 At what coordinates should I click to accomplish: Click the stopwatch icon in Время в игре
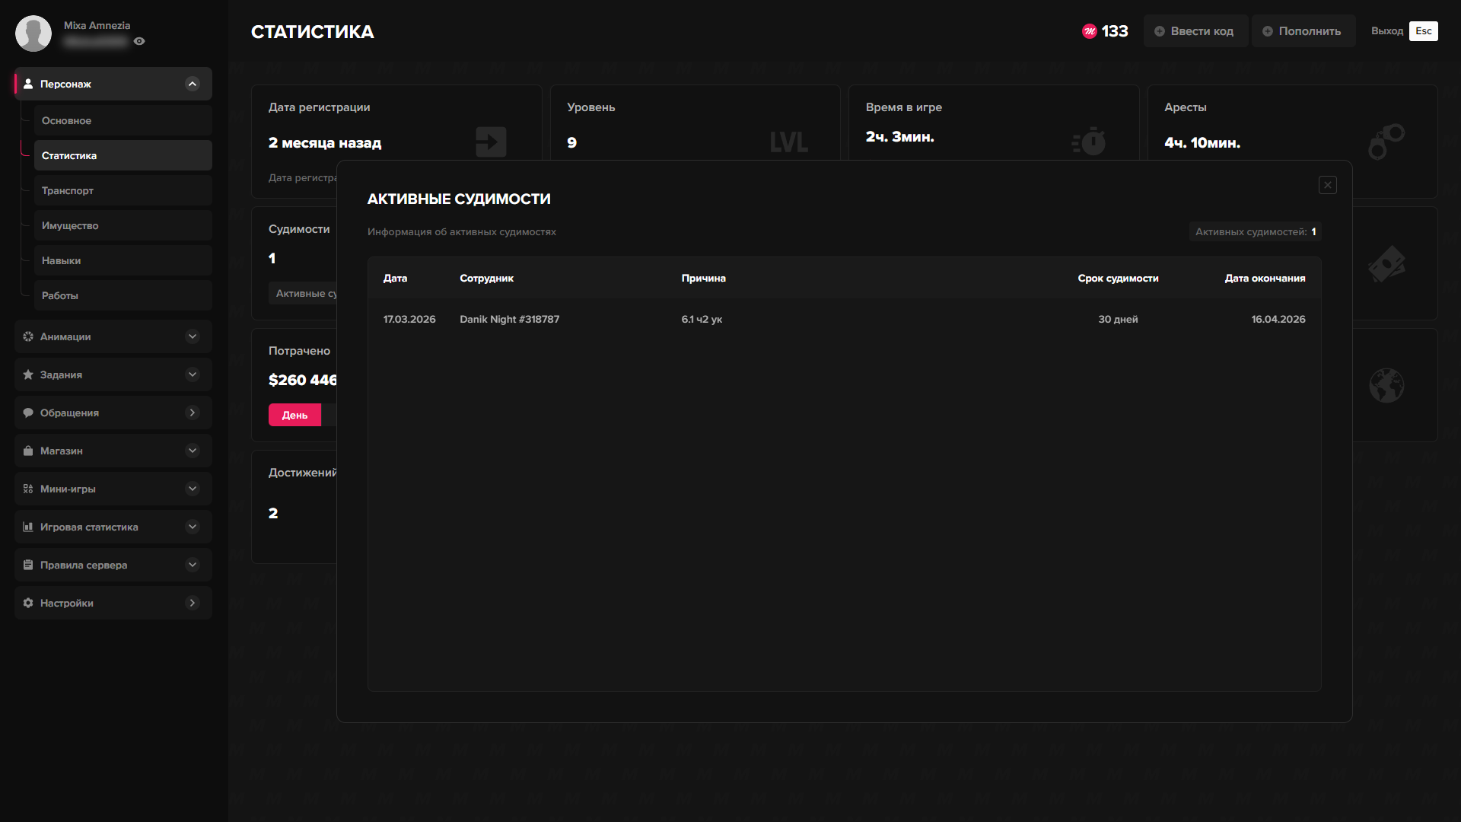point(1090,142)
